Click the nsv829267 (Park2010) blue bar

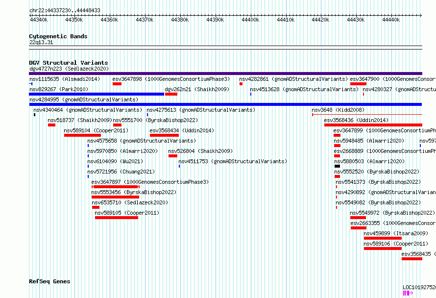97,94
